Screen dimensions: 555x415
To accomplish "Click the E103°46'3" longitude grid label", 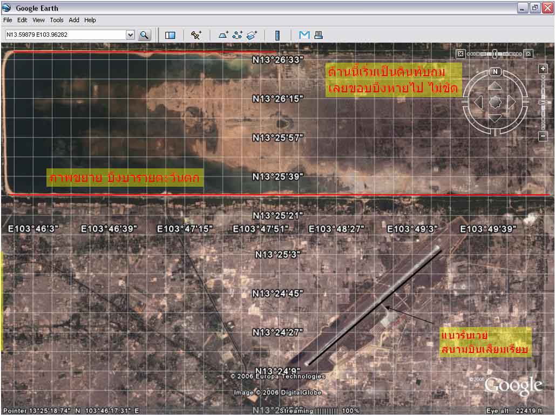I will [x=33, y=229].
